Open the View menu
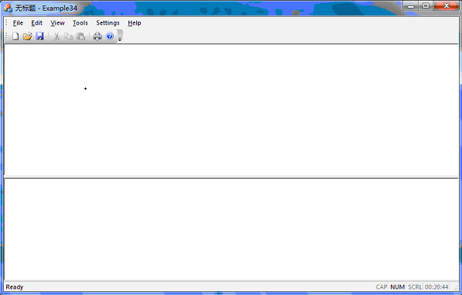This screenshot has width=462, height=295. (57, 22)
